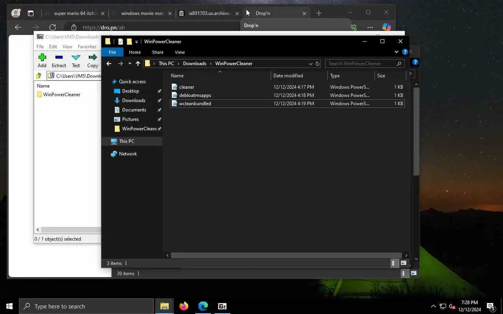
Task: Open the File tab in Explorer ribbon
Action: [x=112, y=52]
